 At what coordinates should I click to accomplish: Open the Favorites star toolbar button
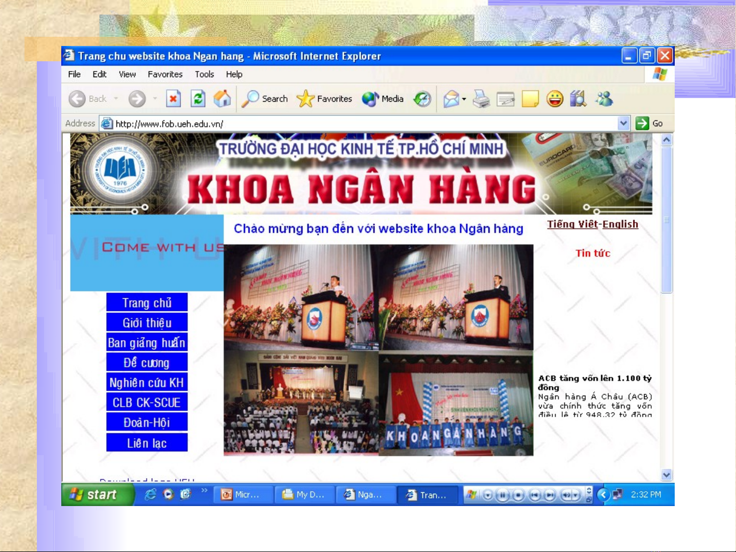point(324,99)
